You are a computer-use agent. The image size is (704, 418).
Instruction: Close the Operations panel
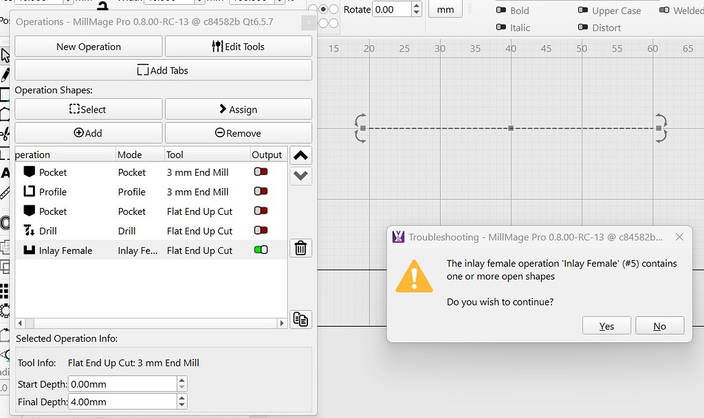tap(308, 23)
